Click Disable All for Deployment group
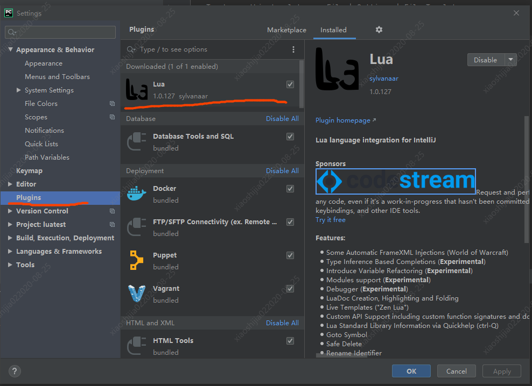The height and width of the screenshot is (386, 532). tap(282, 171)
